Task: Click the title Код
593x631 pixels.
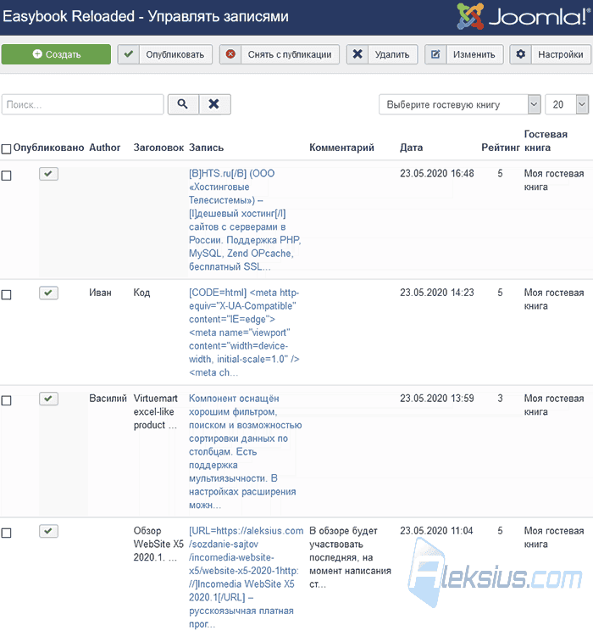Action: (x=141, y=293)
